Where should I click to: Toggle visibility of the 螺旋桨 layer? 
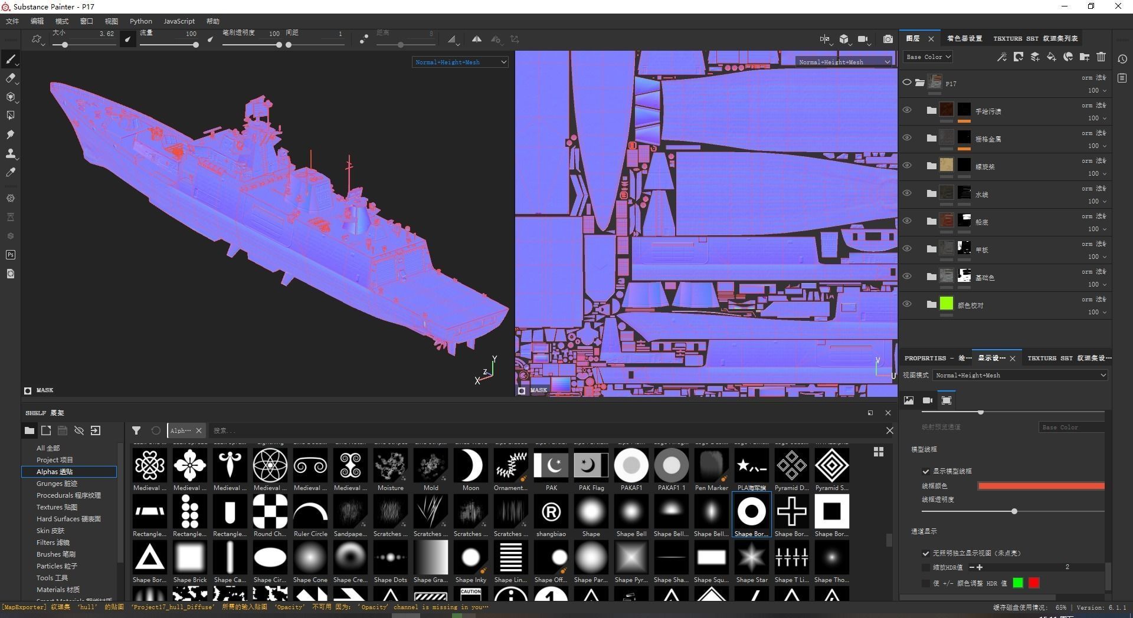pyautogui.click(x=907, y=165)
